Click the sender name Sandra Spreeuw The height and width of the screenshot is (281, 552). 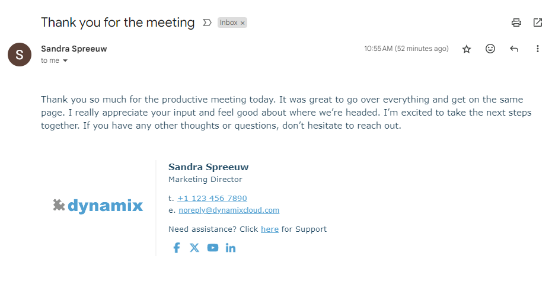[x=74, y=49]
